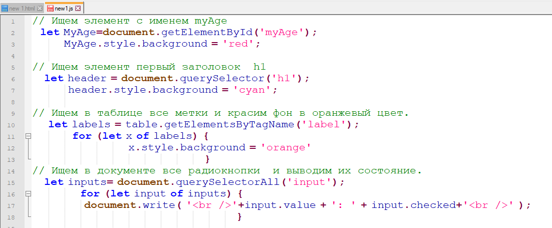552x228 pixels.
Task: Click line number 1 in the margin
Action: tap(13, 21)
